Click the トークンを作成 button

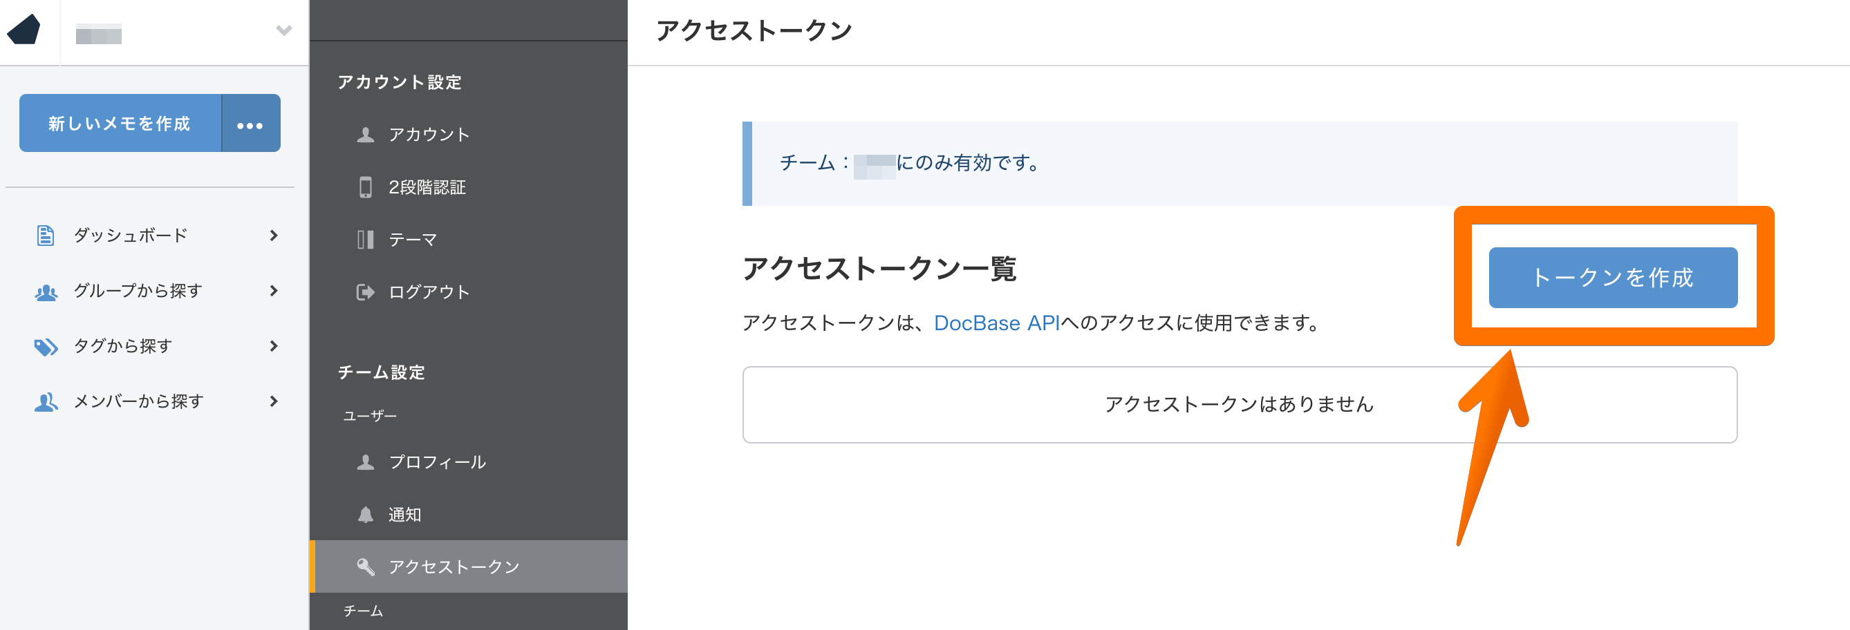click(1612, 278)
